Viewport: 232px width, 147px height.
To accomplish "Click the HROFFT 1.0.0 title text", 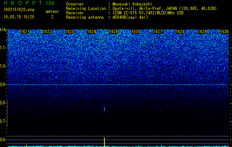I will (29, 3).
